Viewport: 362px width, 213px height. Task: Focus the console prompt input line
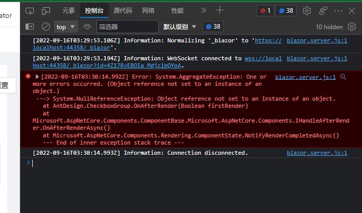[194, 163]
